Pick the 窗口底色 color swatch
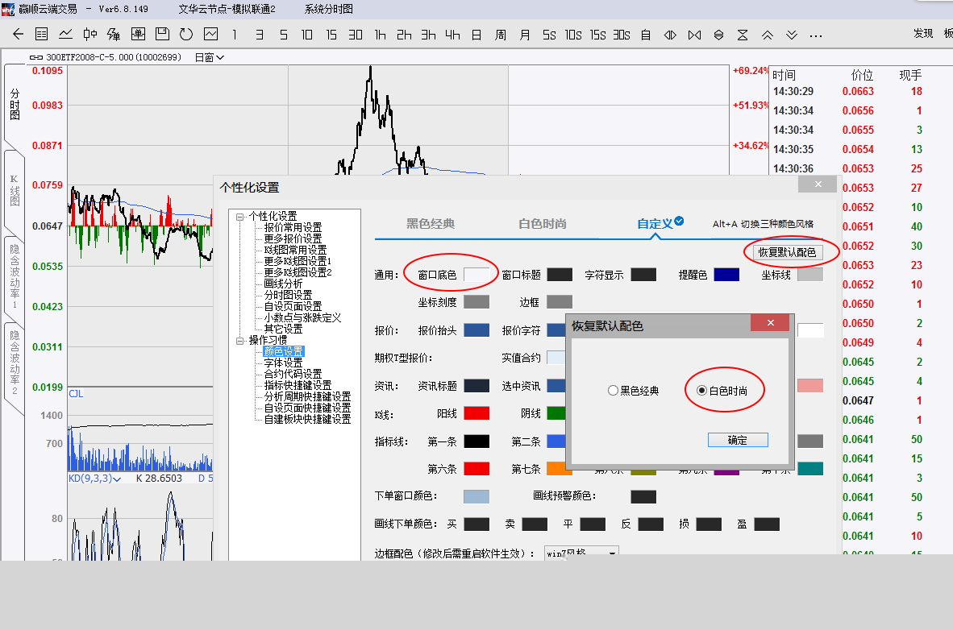The image size is (953, 630). click(x=476, y=276)
